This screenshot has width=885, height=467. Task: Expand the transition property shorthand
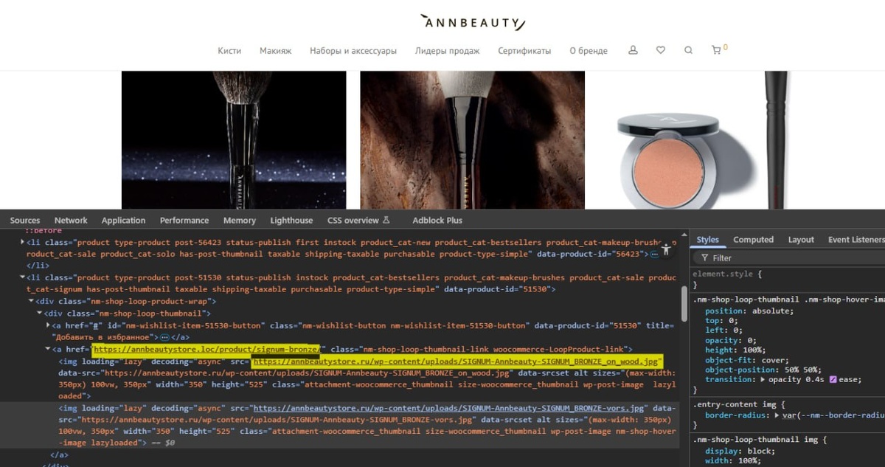coord(763,379)
